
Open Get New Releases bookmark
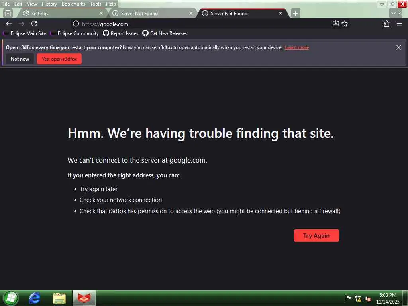tap(165, 33)
